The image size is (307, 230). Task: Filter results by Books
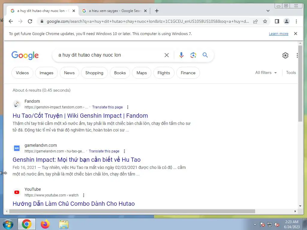click(x=120, y=73)
